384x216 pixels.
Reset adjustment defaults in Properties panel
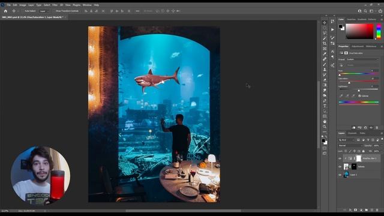(365, 128)
